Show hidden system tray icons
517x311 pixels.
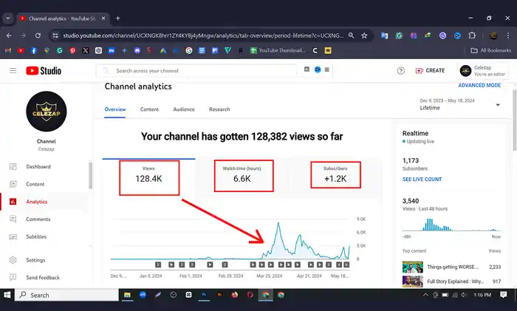425,295
